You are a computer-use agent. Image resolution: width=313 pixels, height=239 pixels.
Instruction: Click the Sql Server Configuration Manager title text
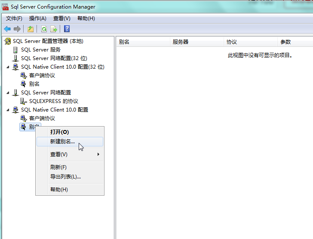click(x=53, y=7)
